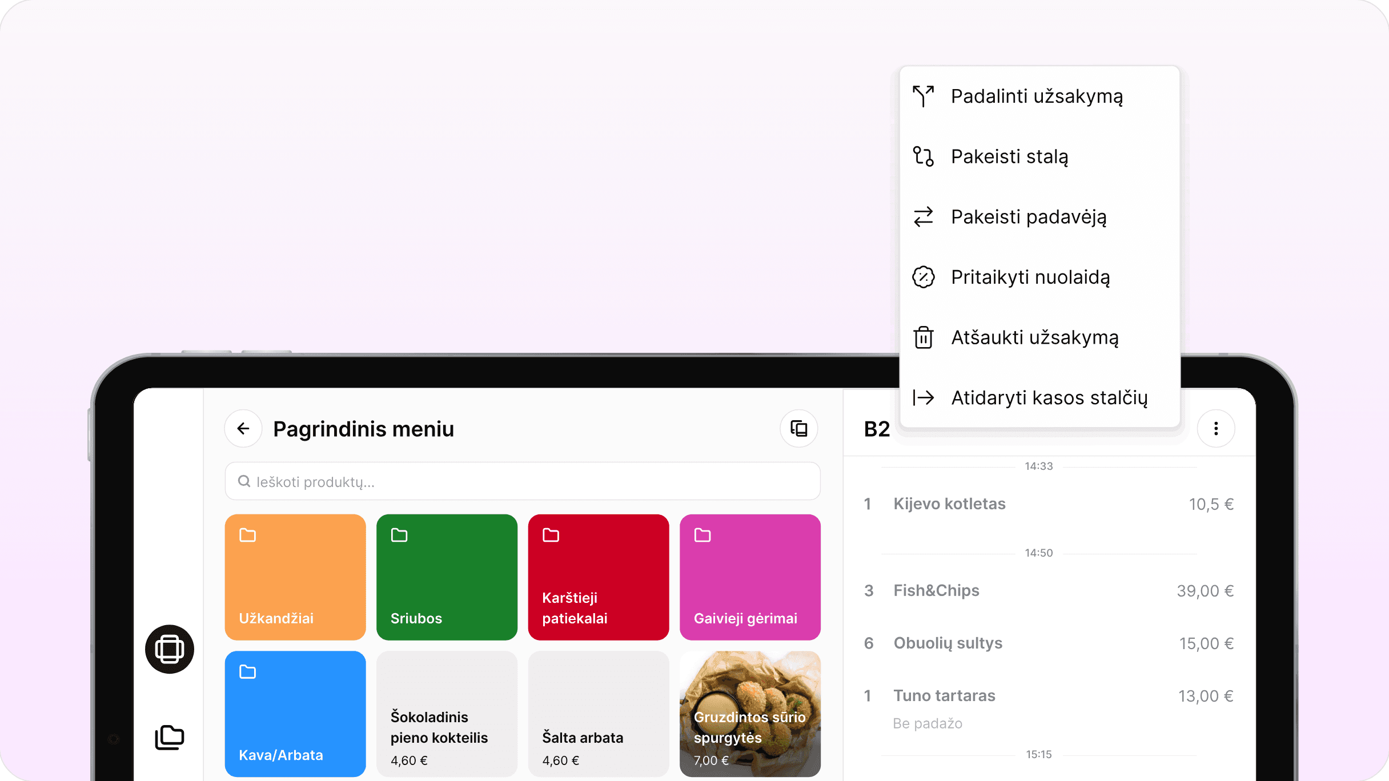Choose Pakeisti stalą from the menu

click(1039, 156)
